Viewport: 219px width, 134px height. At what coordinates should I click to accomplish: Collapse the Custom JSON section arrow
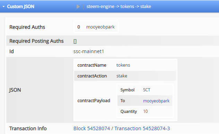3,7
